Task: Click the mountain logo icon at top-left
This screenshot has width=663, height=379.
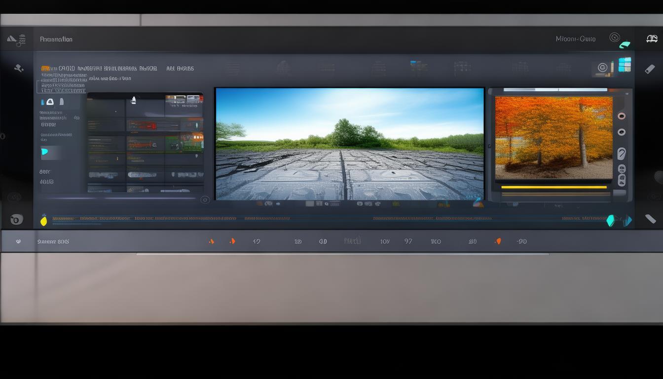Action: [x=15, y=39]
